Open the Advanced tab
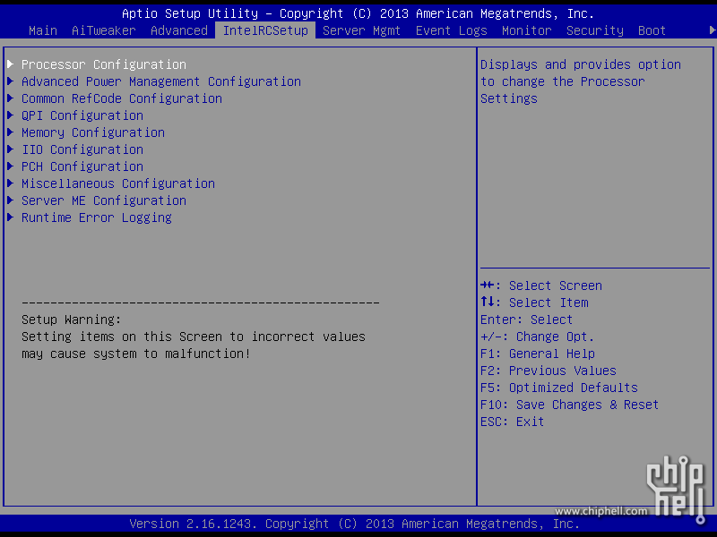 (x=179, y=30)
